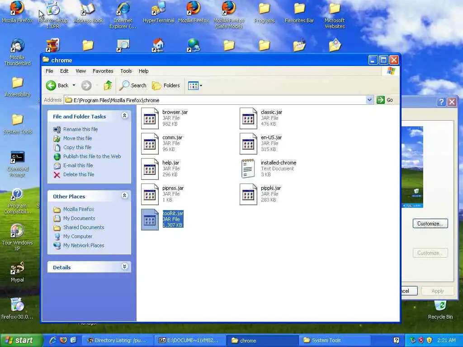The width and height of the screenshot is (463, 347).
Task: Launch Firefox from quick launch bar
Action: [x=63, y=340]
